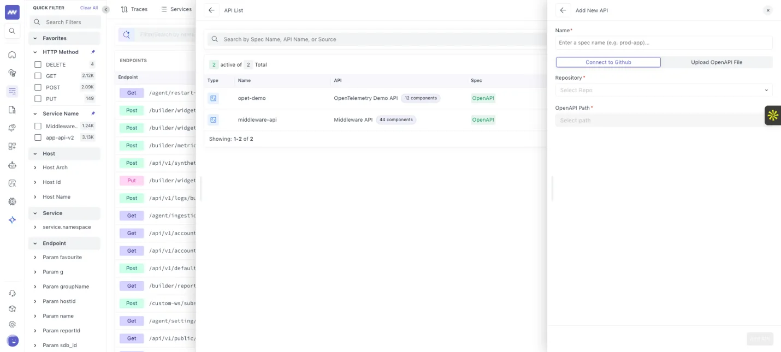This screenshot has height=352, width=781.
Task: Switch to the Services tab
Action: pos(176,9)
